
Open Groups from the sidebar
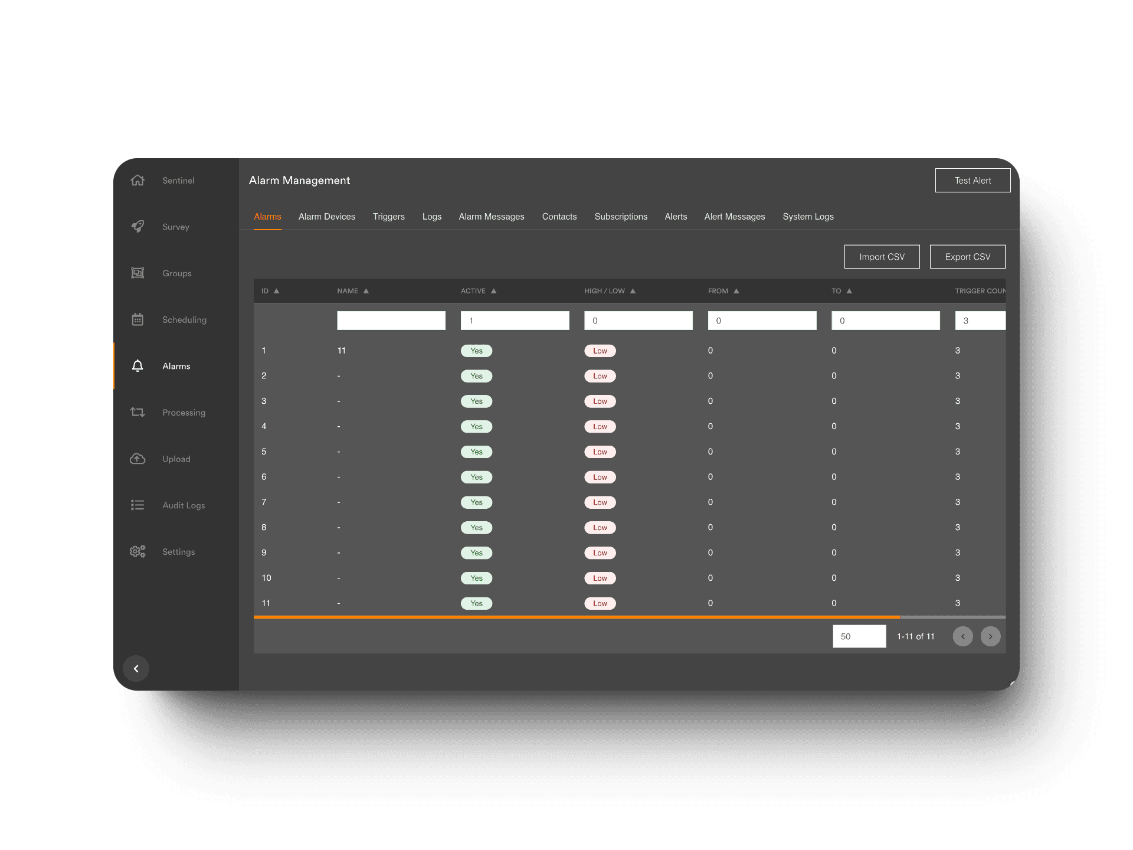[137, 272]
